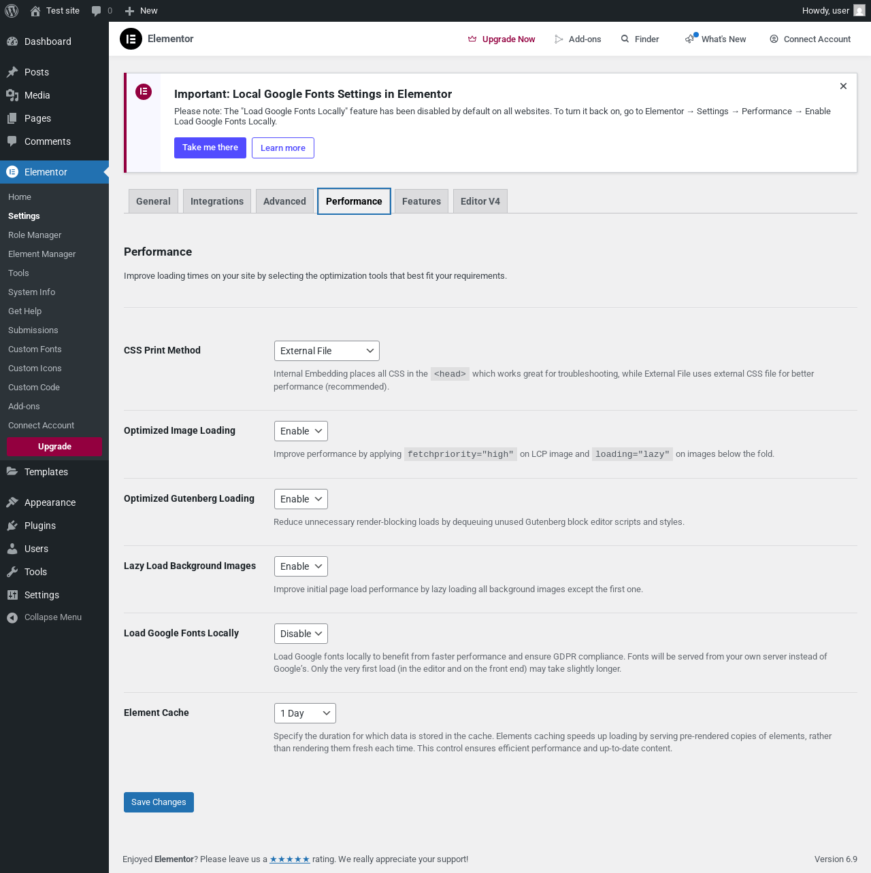Open the Get Help submenu item
871x873 pixels.
(25, 311)
